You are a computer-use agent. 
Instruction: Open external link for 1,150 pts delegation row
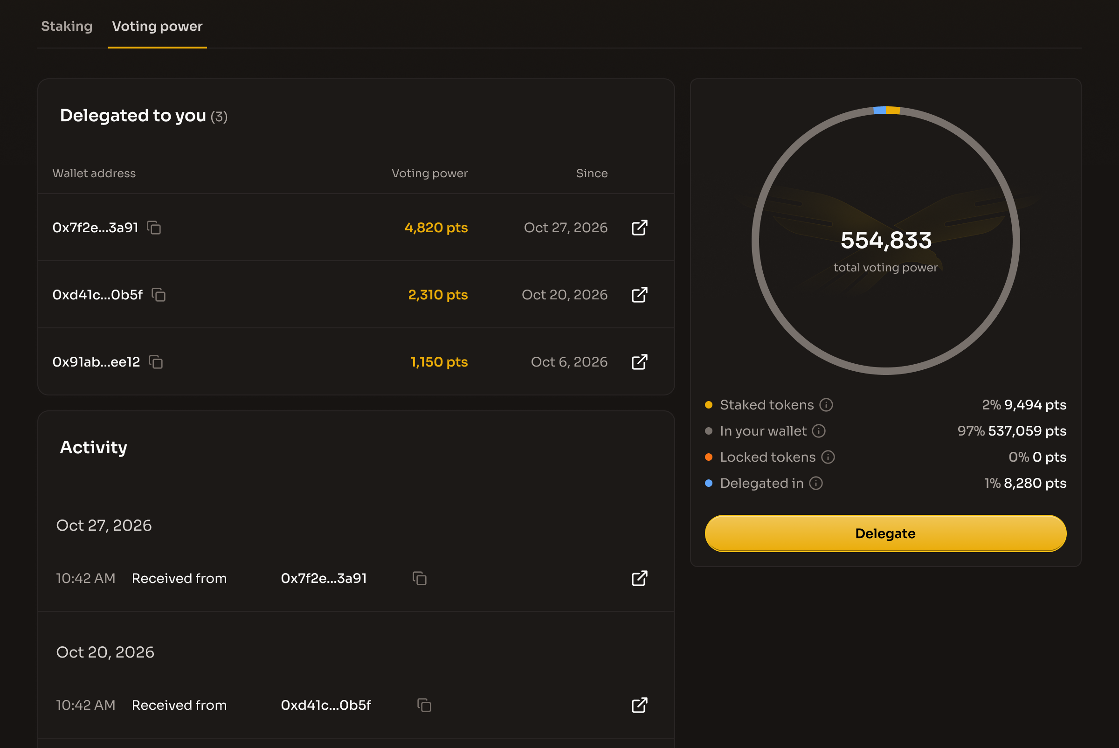[639, 362]
